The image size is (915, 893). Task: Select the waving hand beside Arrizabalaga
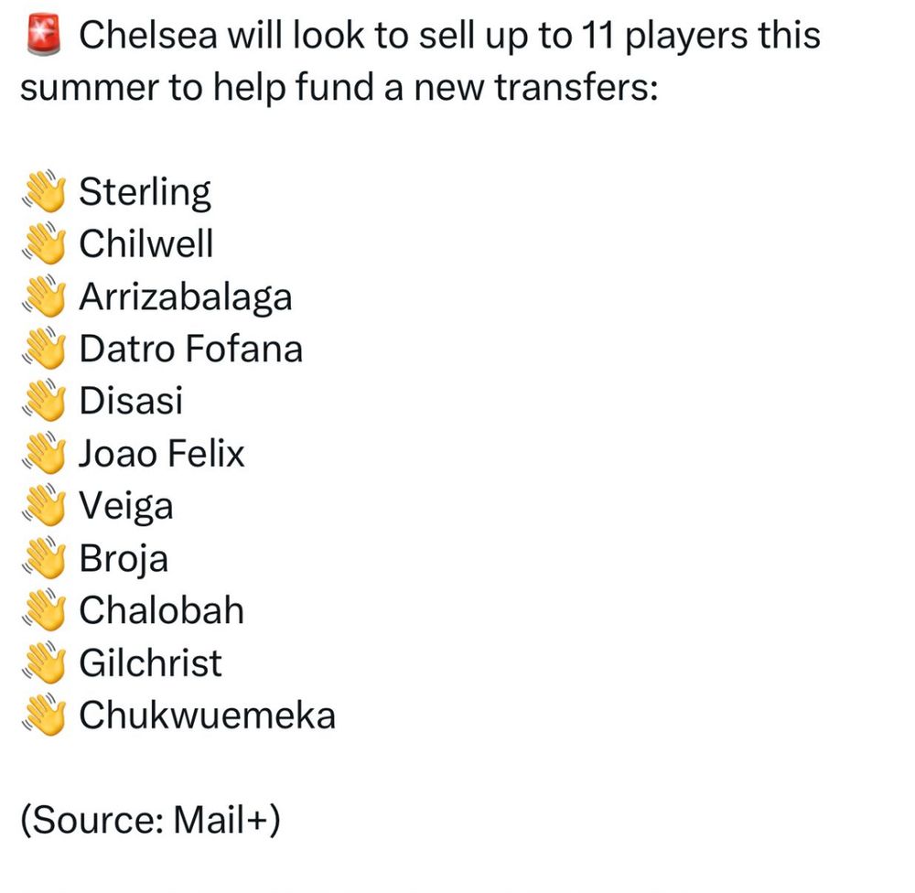(45, 297)
